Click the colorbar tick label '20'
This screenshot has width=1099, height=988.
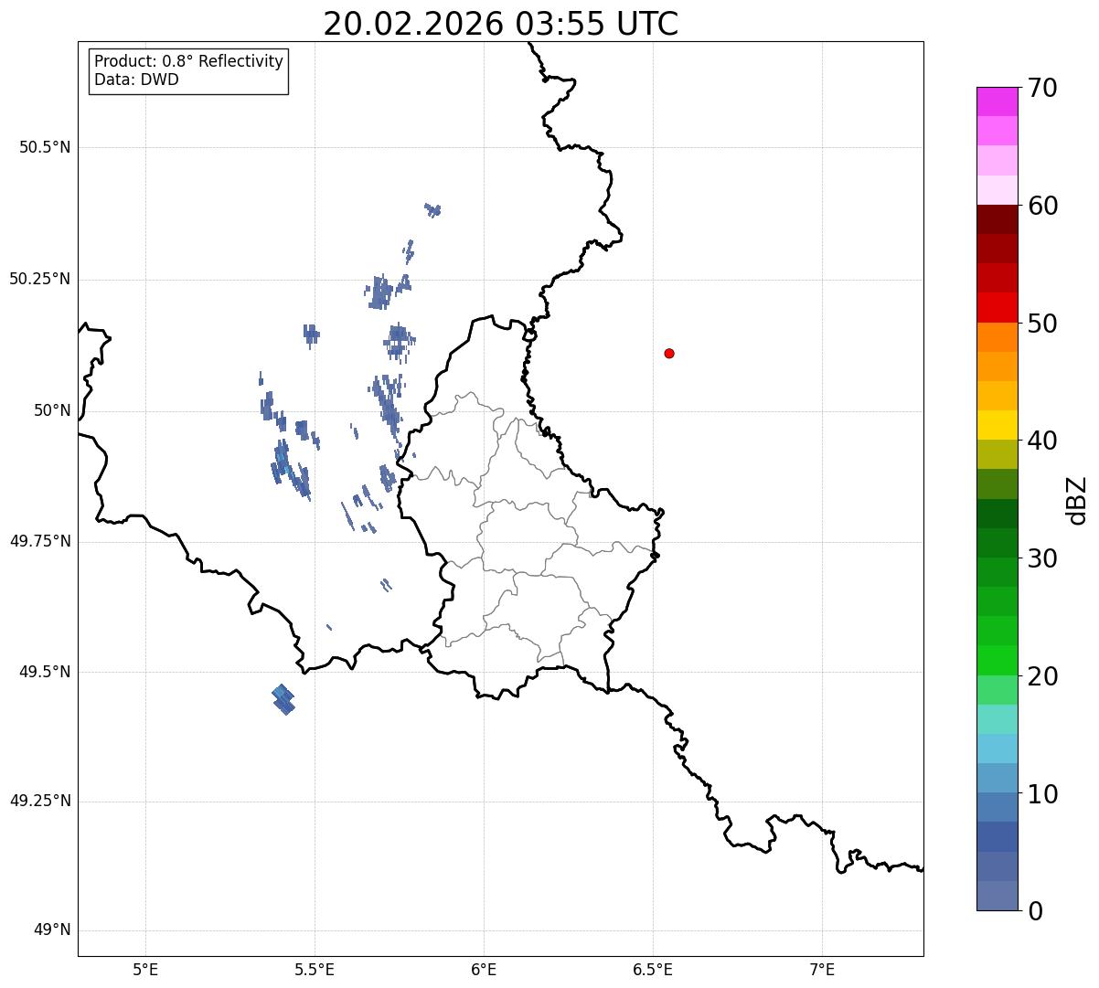coord(1041,676)
